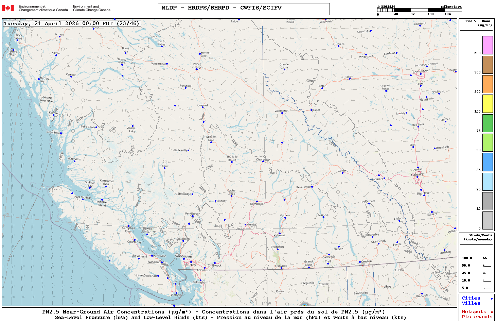Viewport: 496px width, 323px height.
Task: Click the red Hotspots legend square
Action: pyautogui.click(x=492, y=312)
